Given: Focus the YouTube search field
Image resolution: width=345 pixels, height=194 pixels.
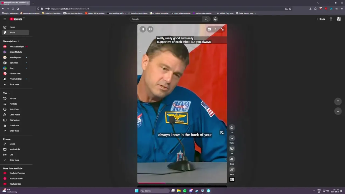Looking at the screenshot, I should coord(166,19).
